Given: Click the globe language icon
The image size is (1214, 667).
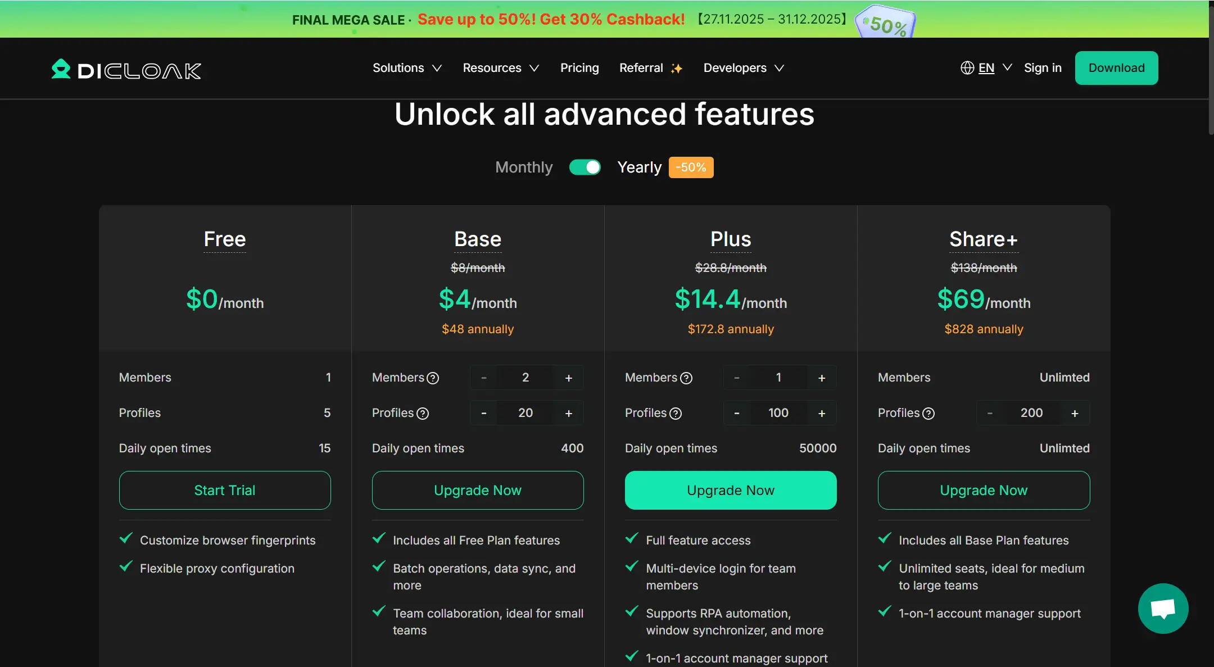Looking at the screenshot, I should pyautogui.click(x=967, y=68).
